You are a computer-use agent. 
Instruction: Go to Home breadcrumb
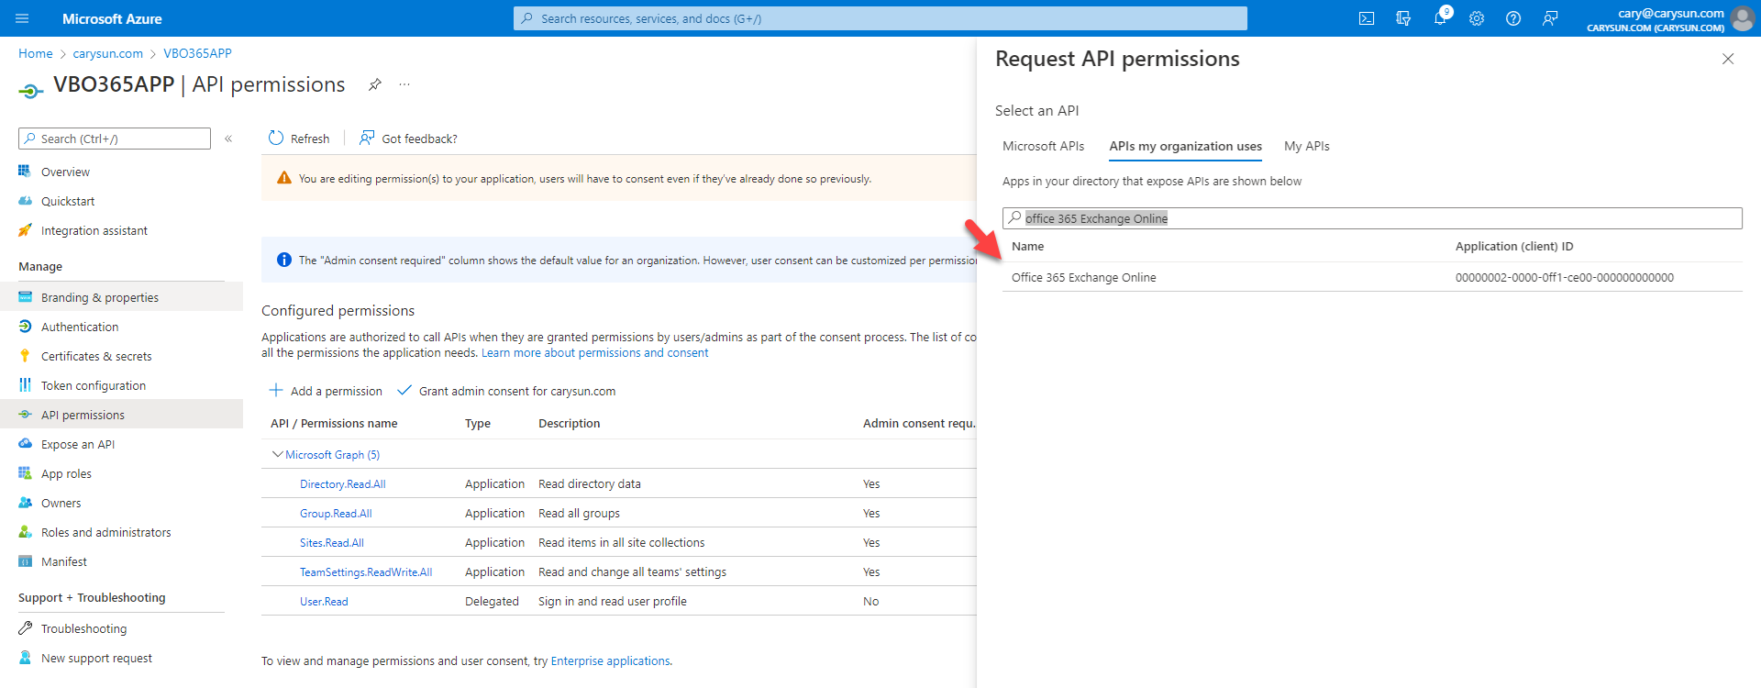pos(36,53)
